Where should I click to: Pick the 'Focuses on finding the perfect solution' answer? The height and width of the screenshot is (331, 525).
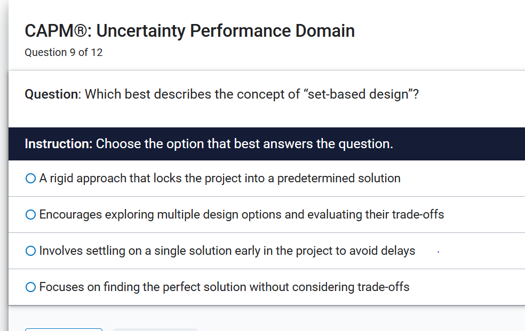(224, 287)
